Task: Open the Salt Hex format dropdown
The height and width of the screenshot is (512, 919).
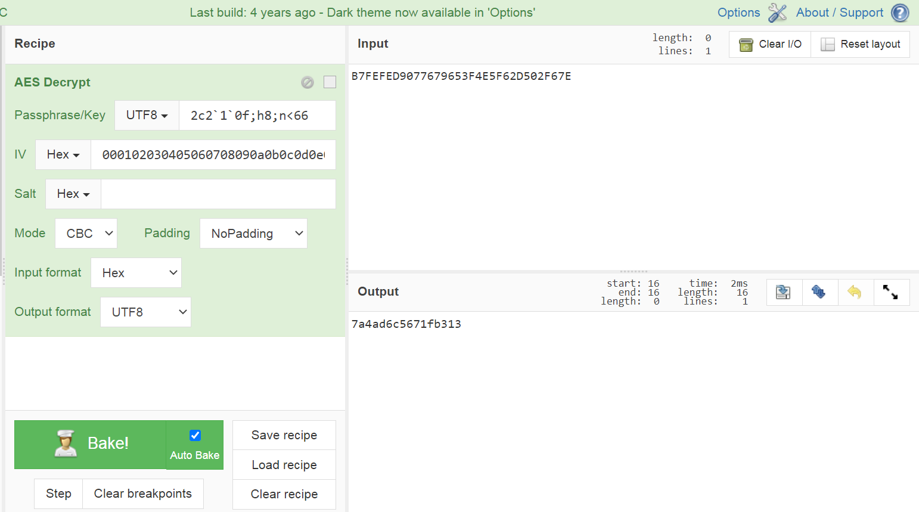Action: point(73,194)
